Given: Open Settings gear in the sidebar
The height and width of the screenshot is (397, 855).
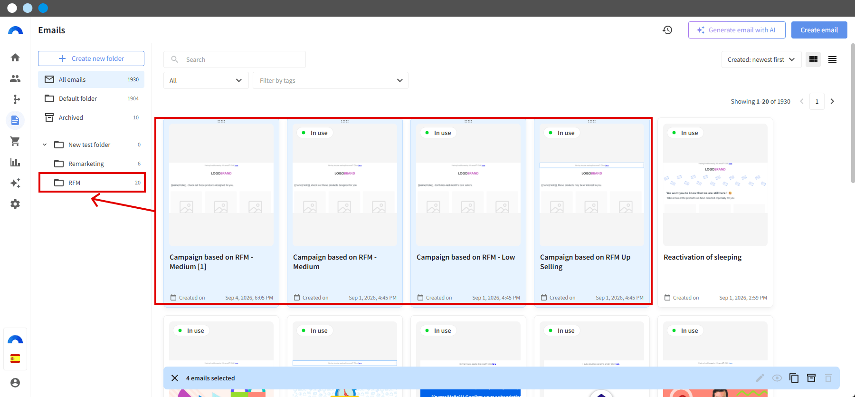Looking at the screenshot, I should (x=15, y=204).
